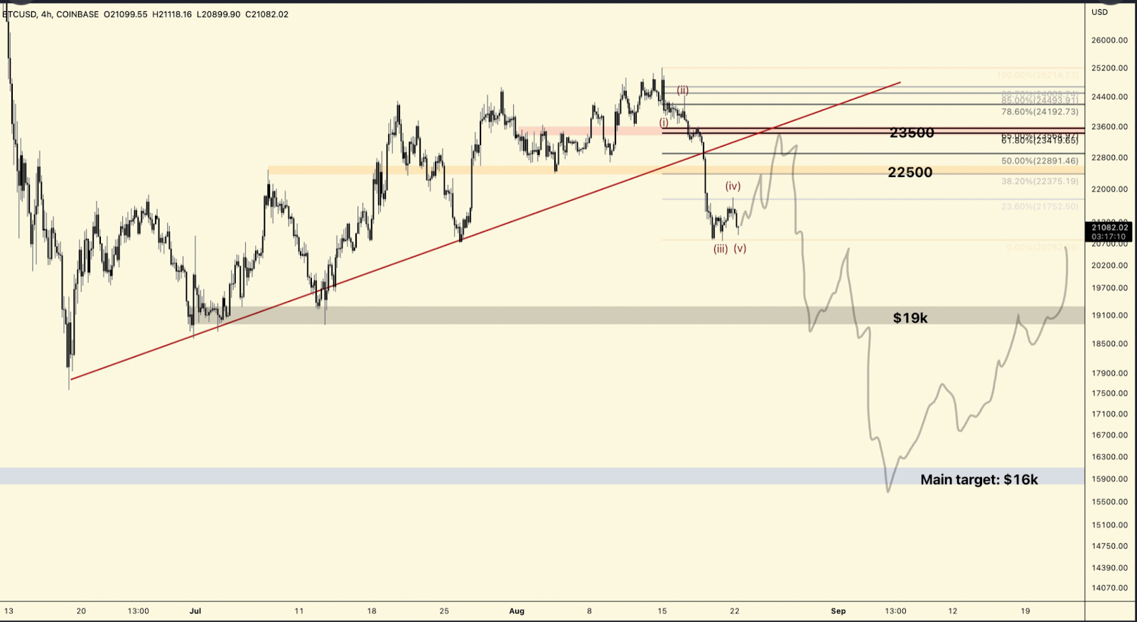Click the 50.00%(22891.46) Fibonacci label

click(1040, 161)
